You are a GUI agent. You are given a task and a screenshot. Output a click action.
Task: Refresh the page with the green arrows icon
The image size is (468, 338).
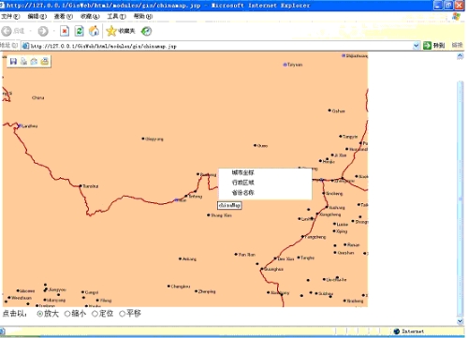[80, 31]
